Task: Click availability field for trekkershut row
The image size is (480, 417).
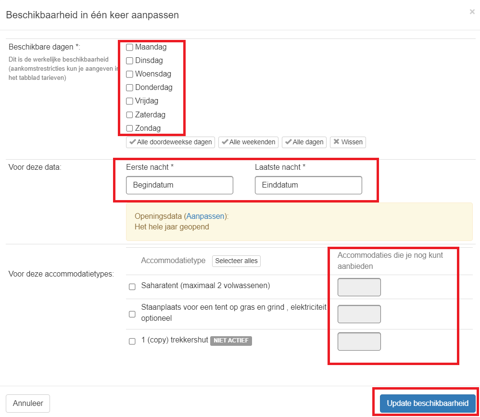Action: (359, 341)
